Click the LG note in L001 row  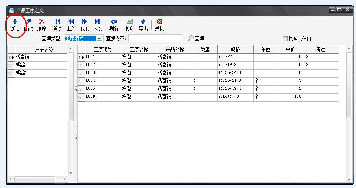coord(320,57)
